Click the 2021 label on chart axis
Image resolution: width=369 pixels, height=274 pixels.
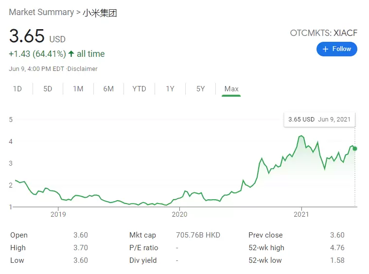[x=301, y=214]
